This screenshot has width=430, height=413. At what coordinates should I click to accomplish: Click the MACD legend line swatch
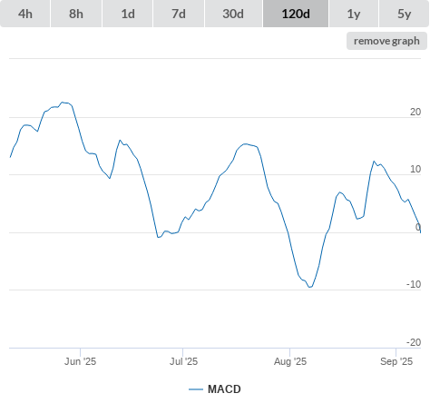(196, 389)
